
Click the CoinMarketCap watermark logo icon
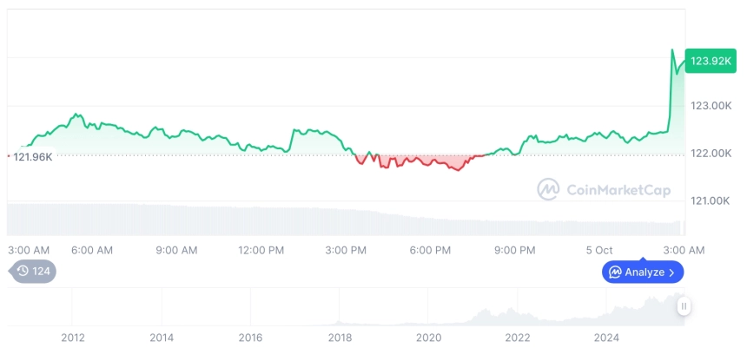pyautogui.click(x=548, y=189)
